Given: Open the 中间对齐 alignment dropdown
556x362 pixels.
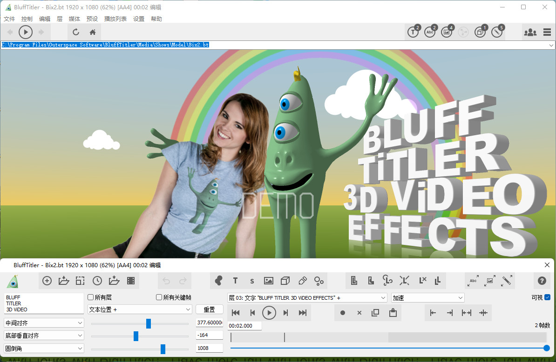Looking at the screenshot, I should click(44, 323).
